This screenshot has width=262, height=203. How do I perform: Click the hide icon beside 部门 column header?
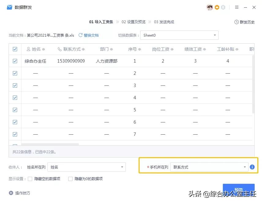point(111,49)
